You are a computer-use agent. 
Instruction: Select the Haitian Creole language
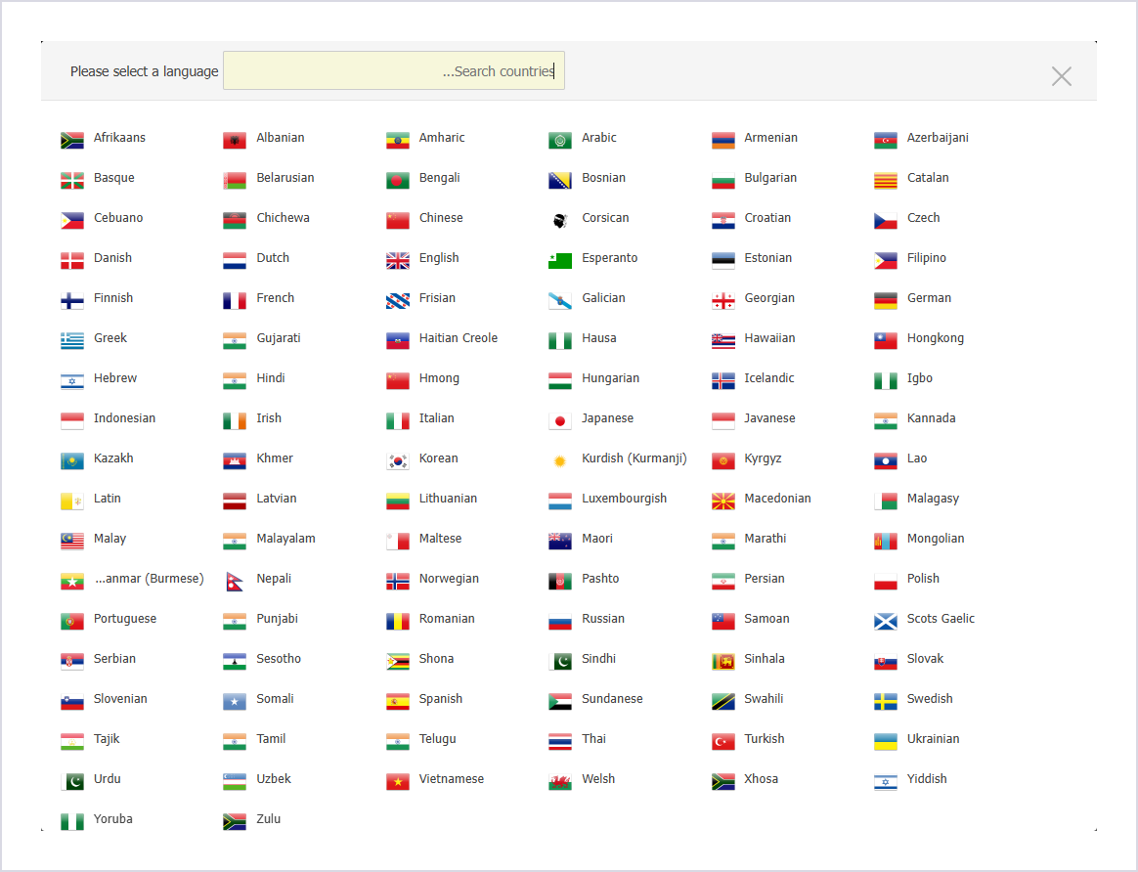coord(458,338)
